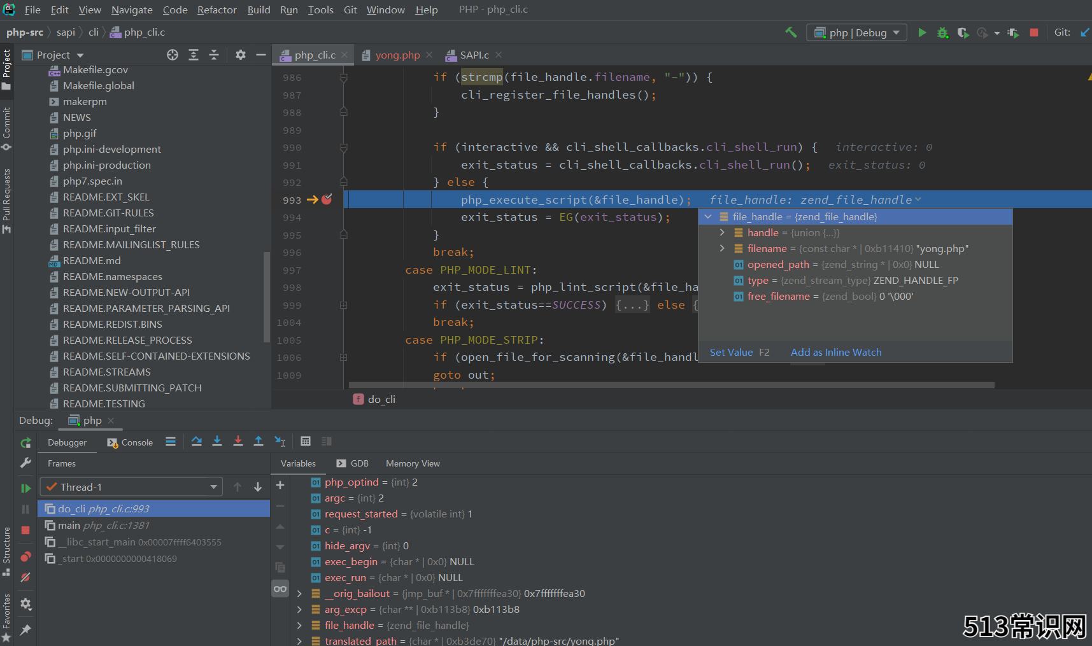Image resolution: width=1092 pixels, height=646 pixels.
Task: Open Commit tool window
Action: point(6,128)
